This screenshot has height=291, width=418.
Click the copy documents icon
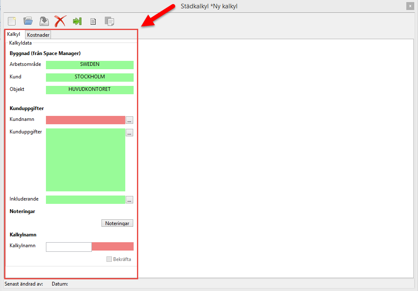[109, 21]
